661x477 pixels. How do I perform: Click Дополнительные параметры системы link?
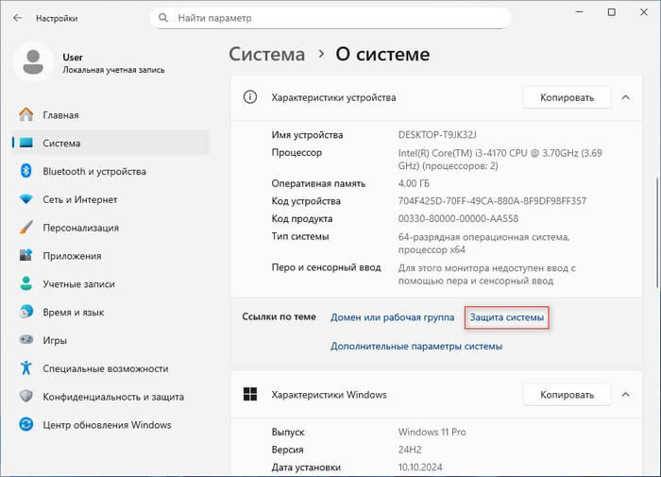(415, 347)
